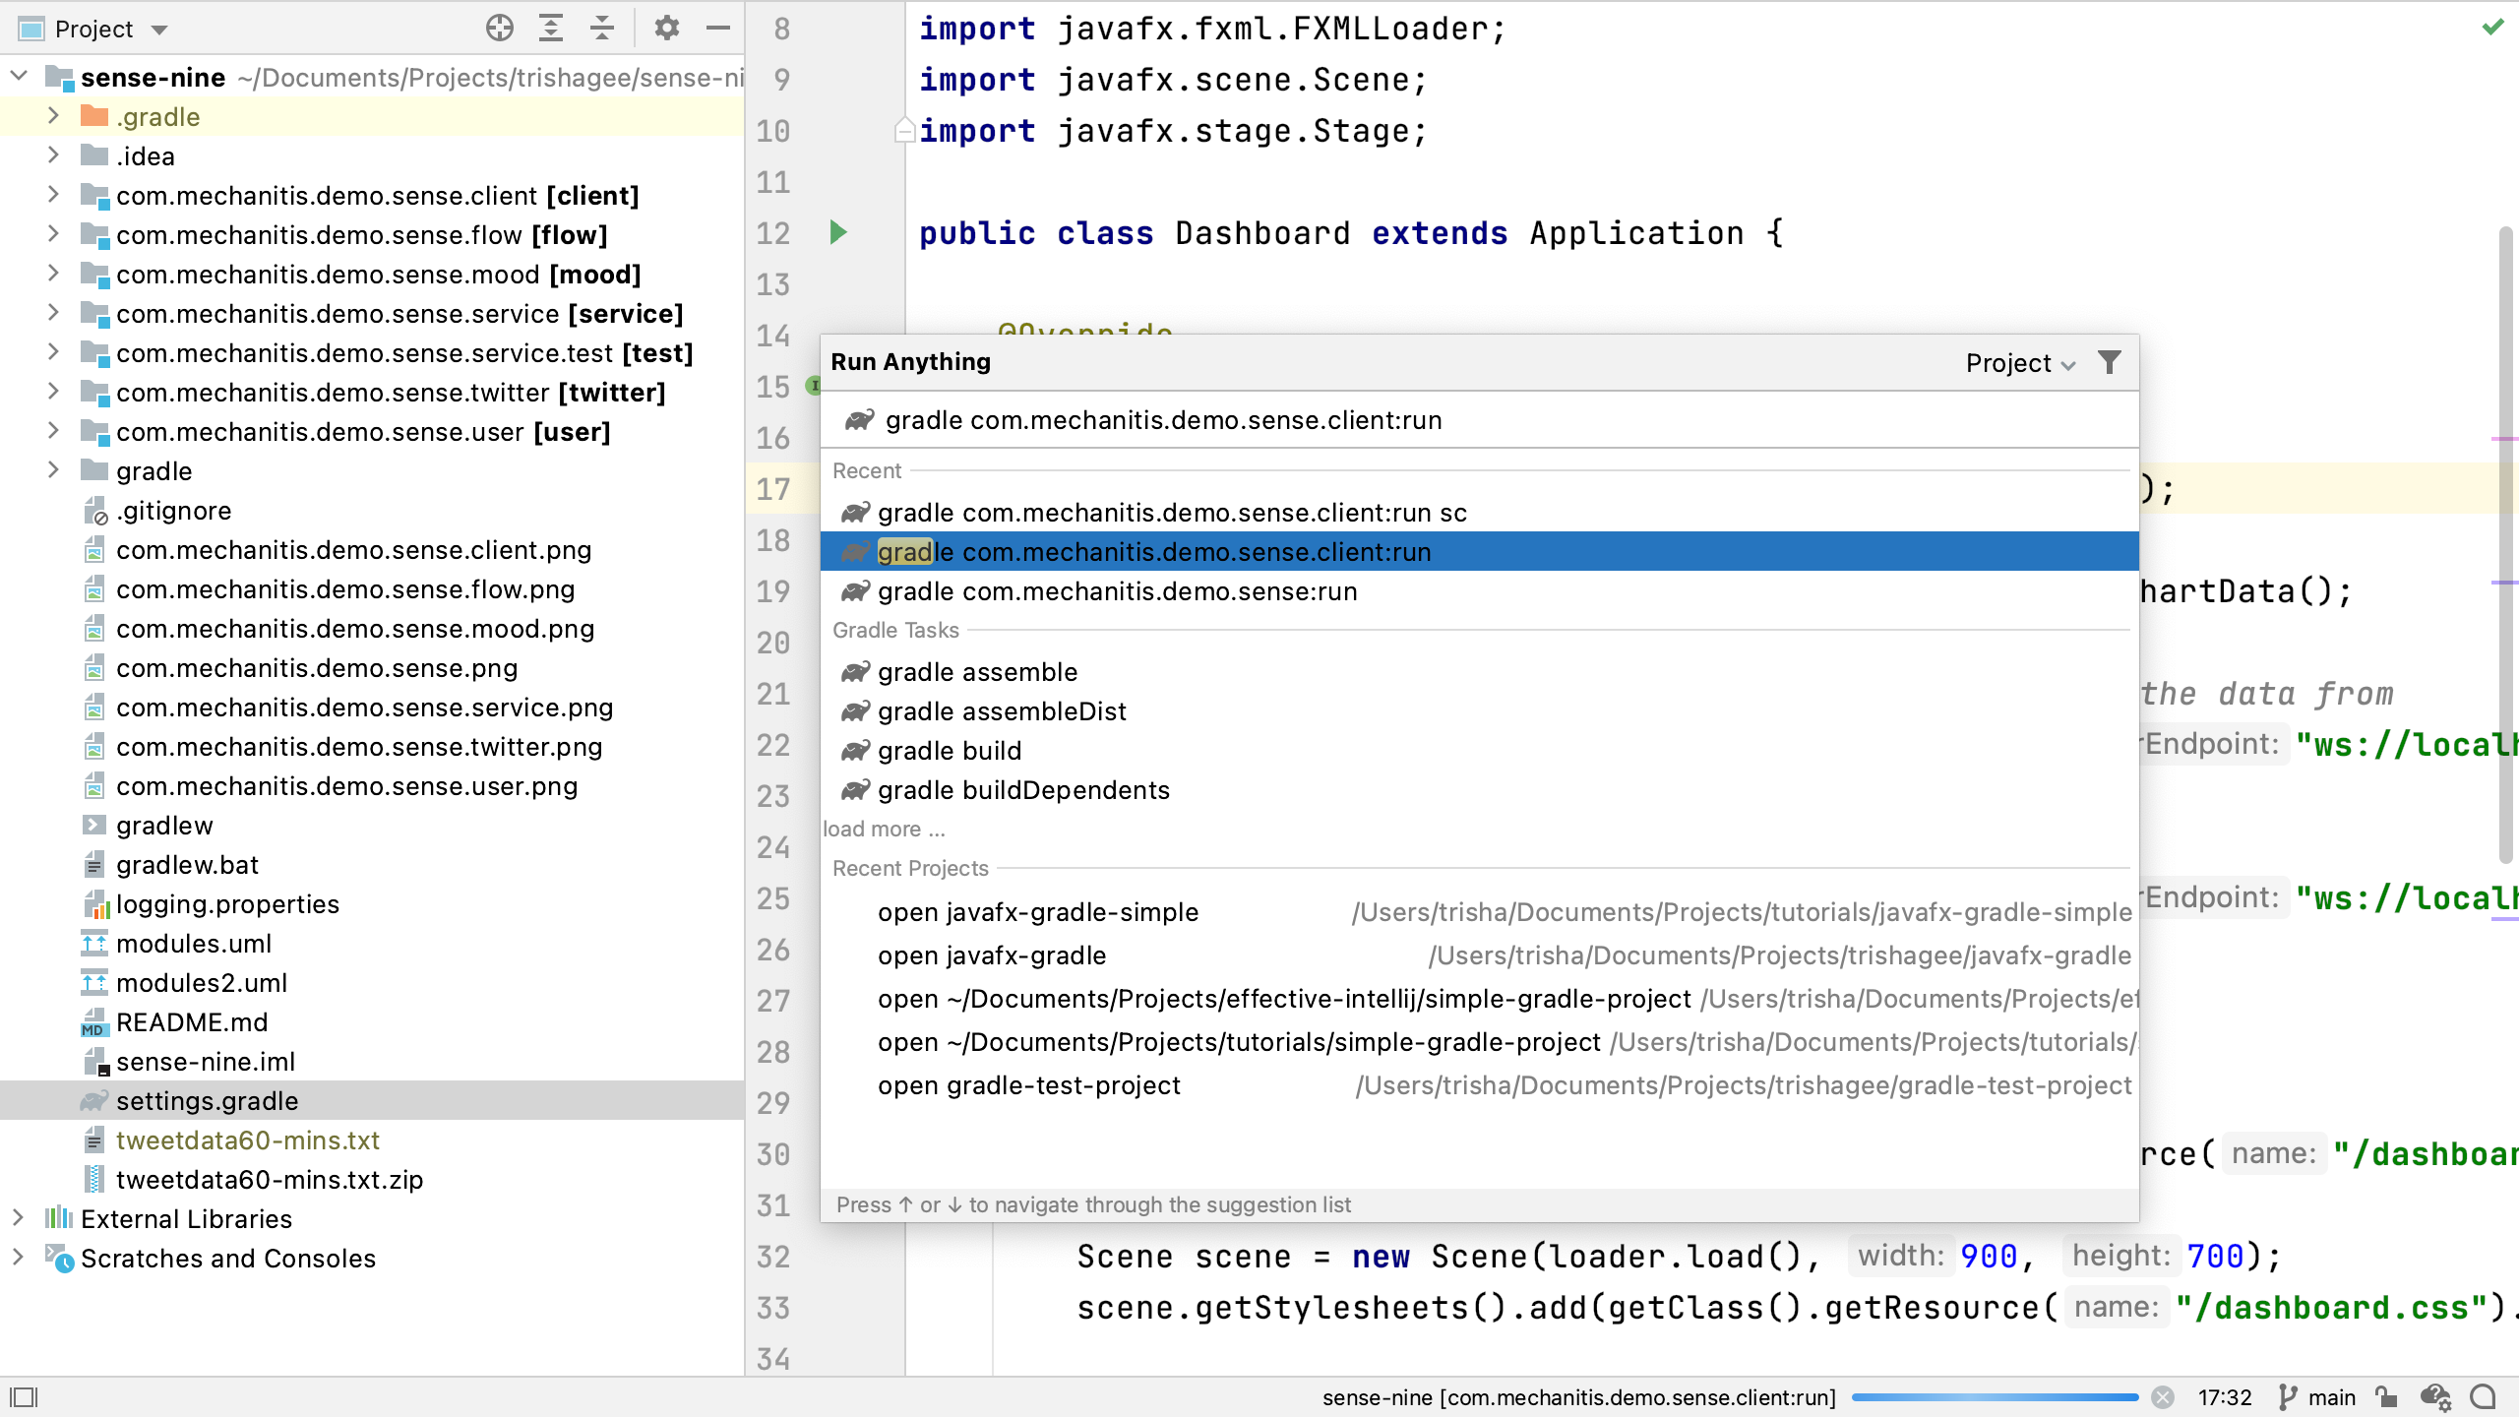Expand com.mechanitis.demo.sense.client module
Viewport: 2519px width, 1417px height.
[x=53, y=194]
